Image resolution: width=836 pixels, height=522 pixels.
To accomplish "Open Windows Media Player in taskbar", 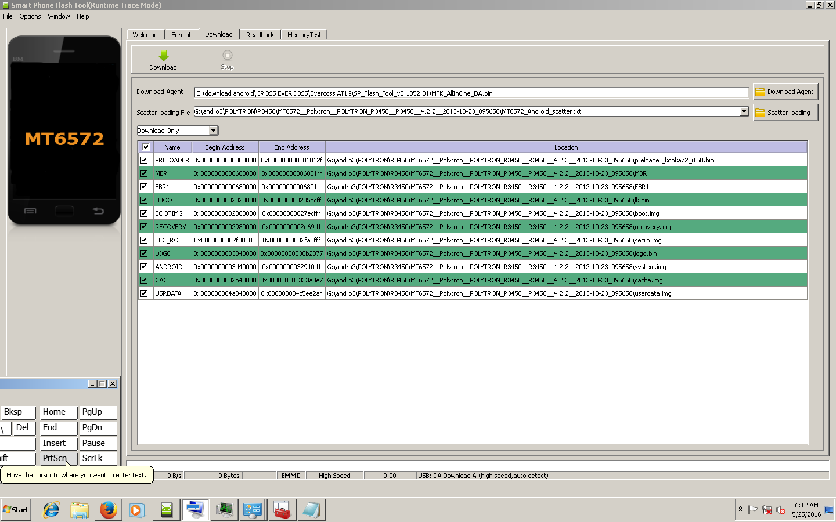I will [136, 510].
